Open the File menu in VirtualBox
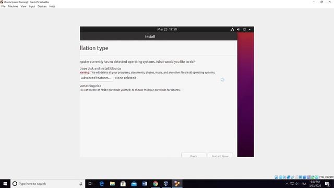334x188 pixels. (3, 6)
